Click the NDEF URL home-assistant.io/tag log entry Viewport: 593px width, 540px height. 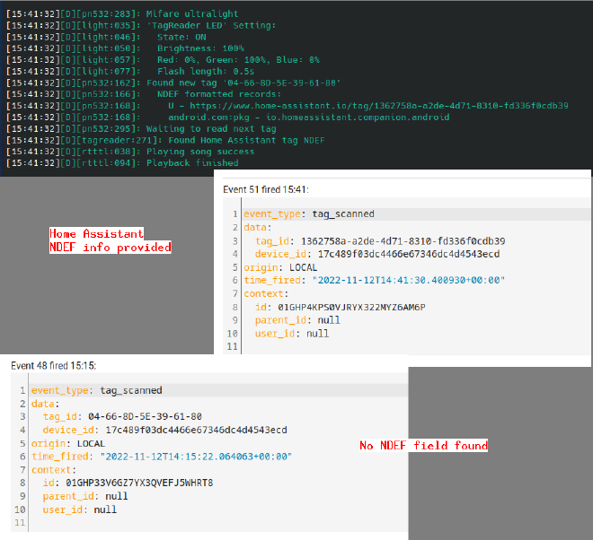coord(288,106)
